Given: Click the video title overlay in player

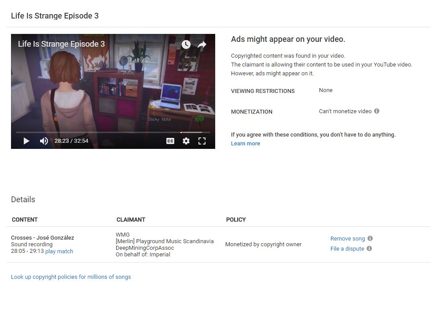Looking at the screenshot, I should coord(61,44).
